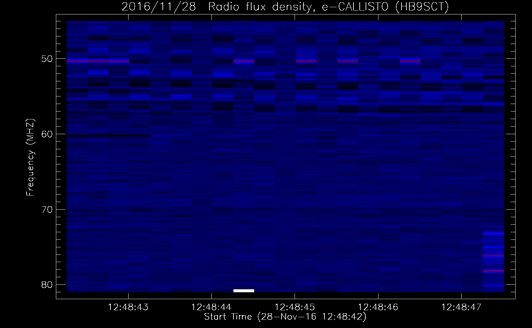This screenshot has height=328, width=532.
Task: Select the 12:48:43 time tick label
Action: click(128, 307)
